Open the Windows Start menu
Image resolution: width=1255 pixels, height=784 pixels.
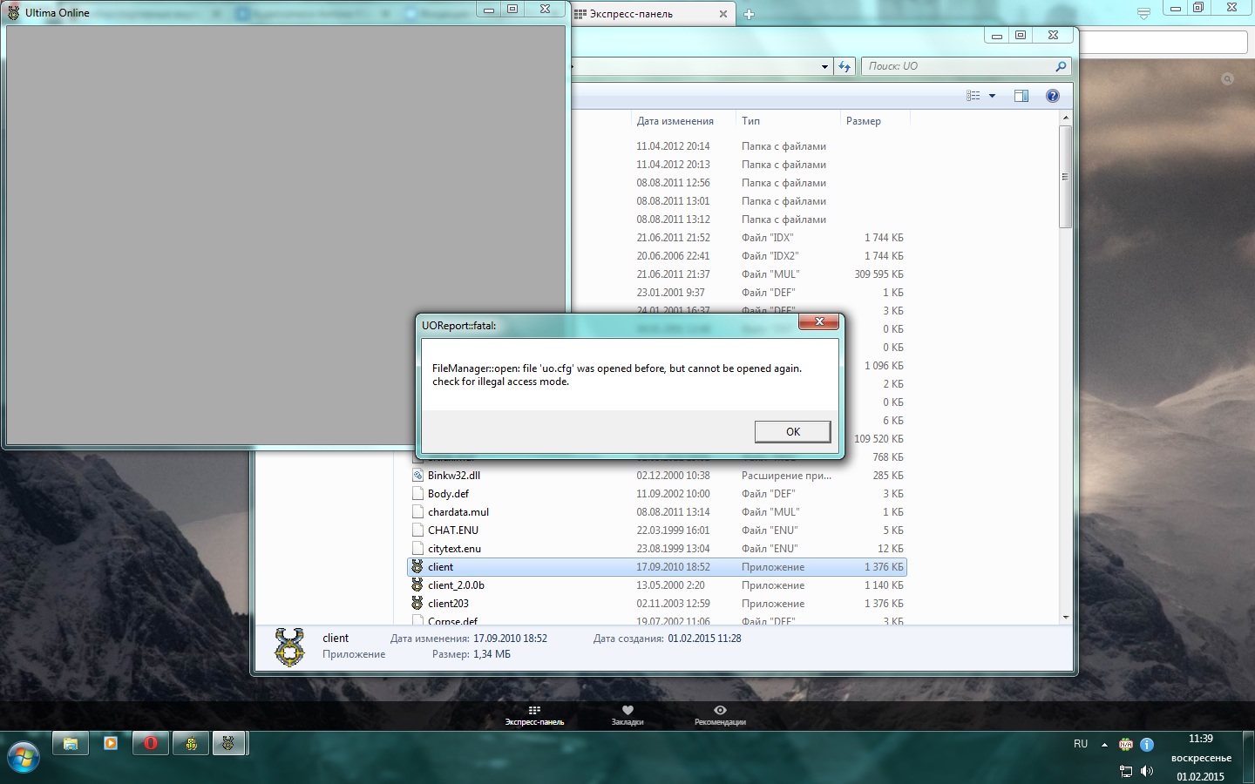[23, 757]
